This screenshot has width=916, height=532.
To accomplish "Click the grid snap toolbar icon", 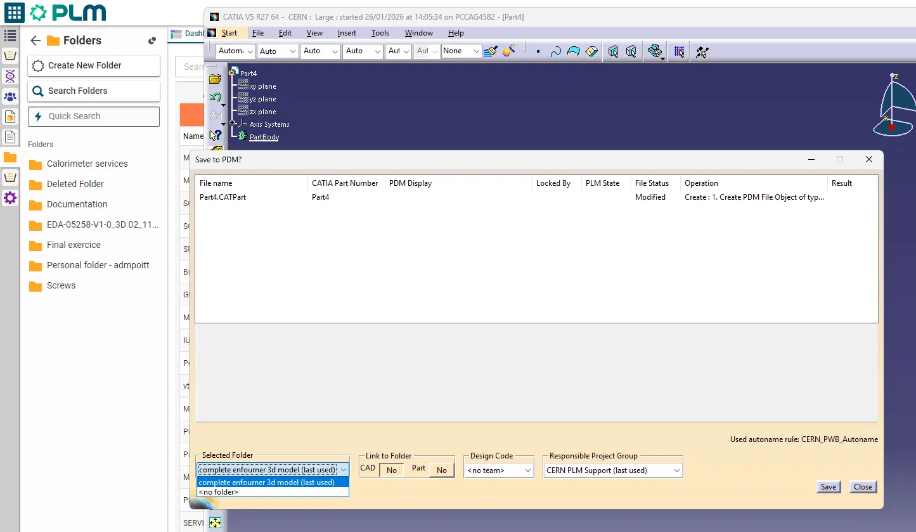I will [x=679, y=51].
